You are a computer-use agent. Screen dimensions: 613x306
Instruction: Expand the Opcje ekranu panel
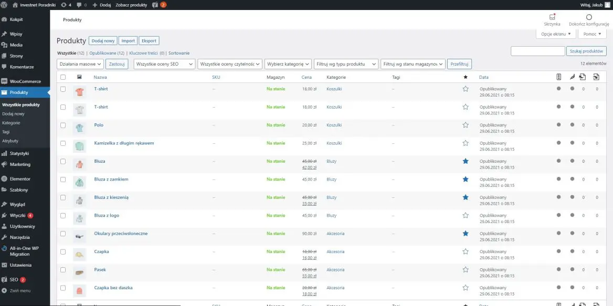point(555,34)
